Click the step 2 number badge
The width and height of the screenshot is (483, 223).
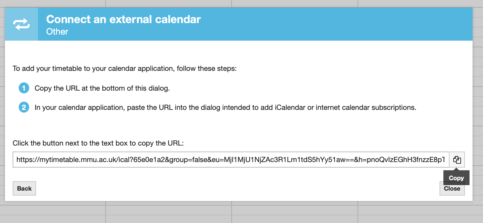pos(24,107)
